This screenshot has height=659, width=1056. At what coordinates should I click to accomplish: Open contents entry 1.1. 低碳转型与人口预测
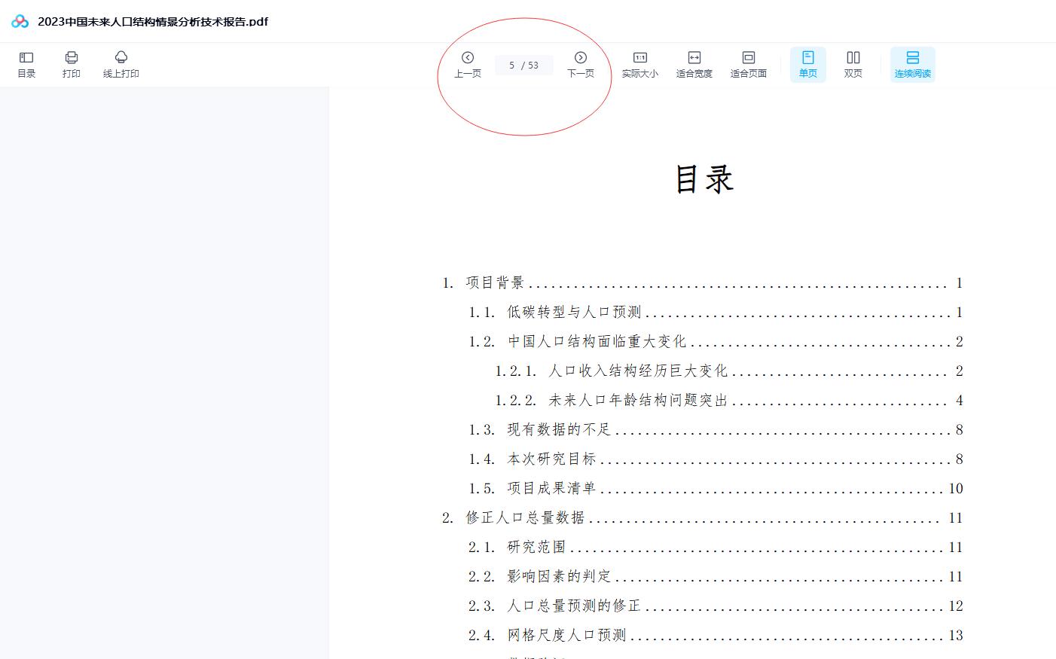coord(573,313)
